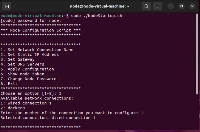The image size is (200, 132).
Task: Click the 'docker0' connection entry
Action: point(13,108)
